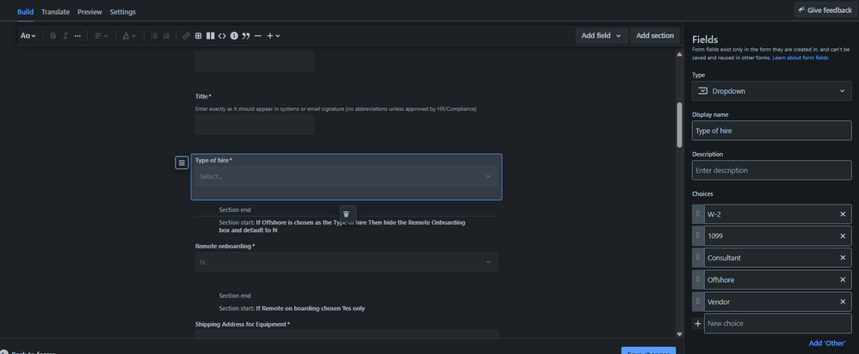The image size is (859, 354).
Task: Open the text color dropdown
Action: [x=129, y=35]
